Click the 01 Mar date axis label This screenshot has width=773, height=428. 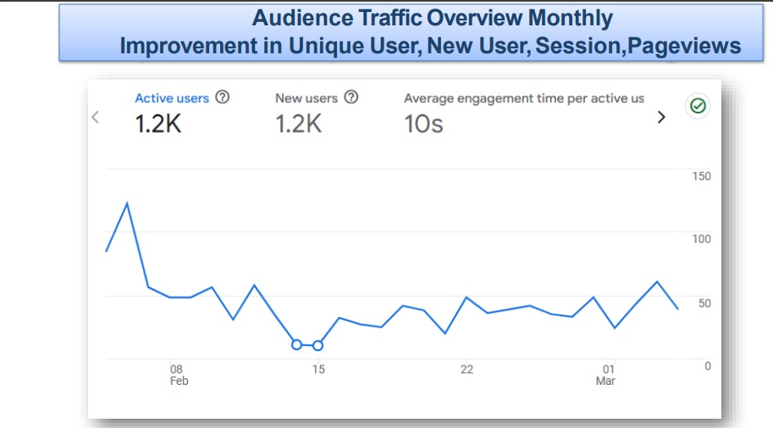click(x=606, y=375)
